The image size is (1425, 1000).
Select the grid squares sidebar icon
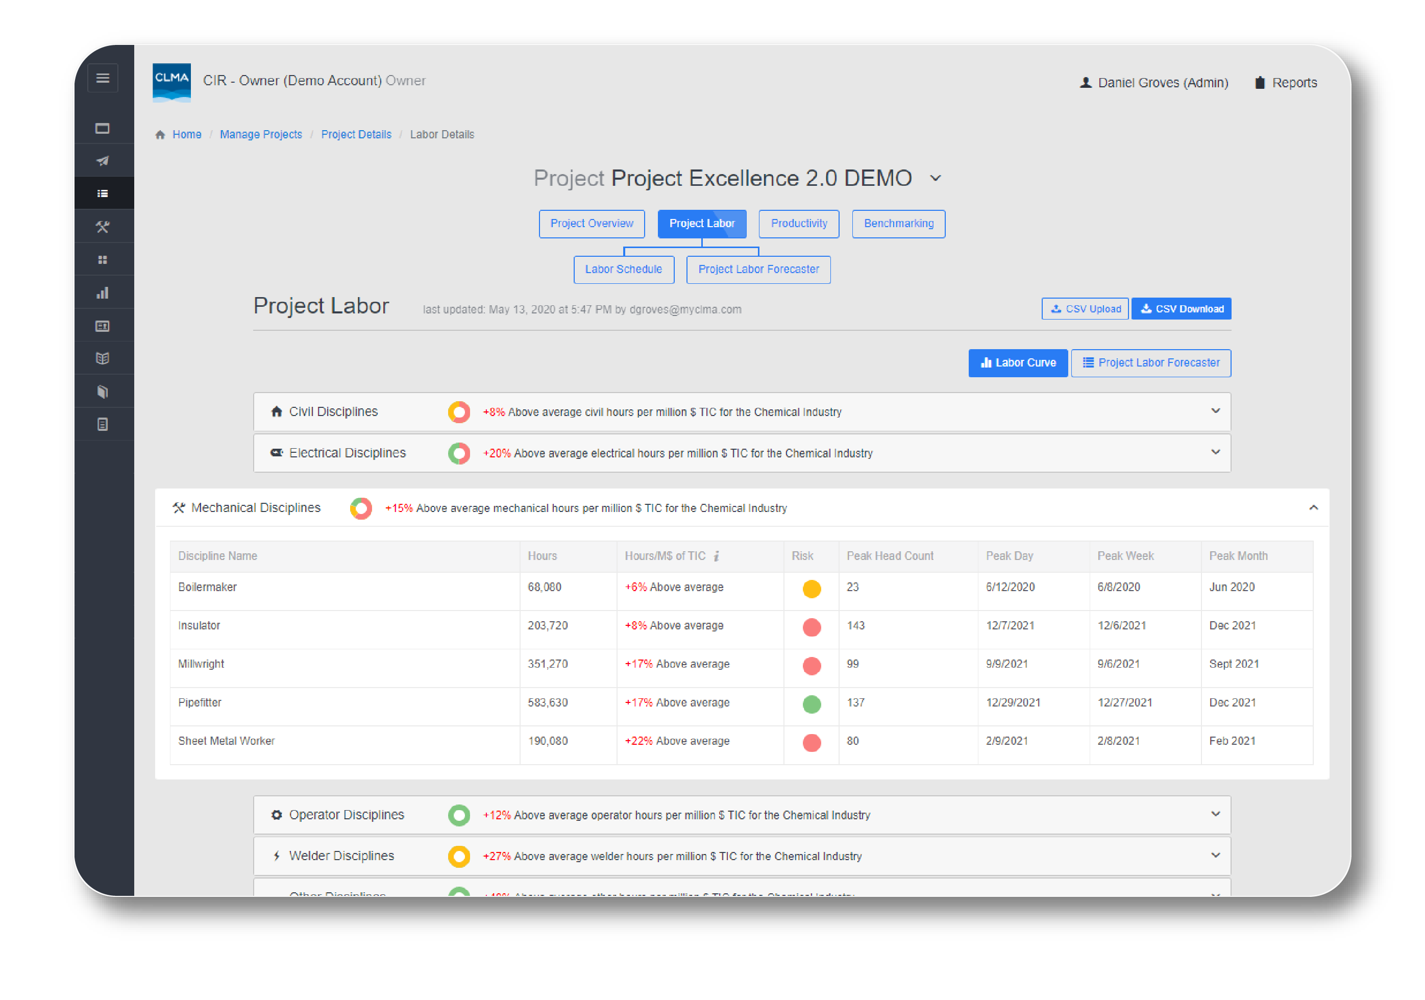[x=103, y=259]
